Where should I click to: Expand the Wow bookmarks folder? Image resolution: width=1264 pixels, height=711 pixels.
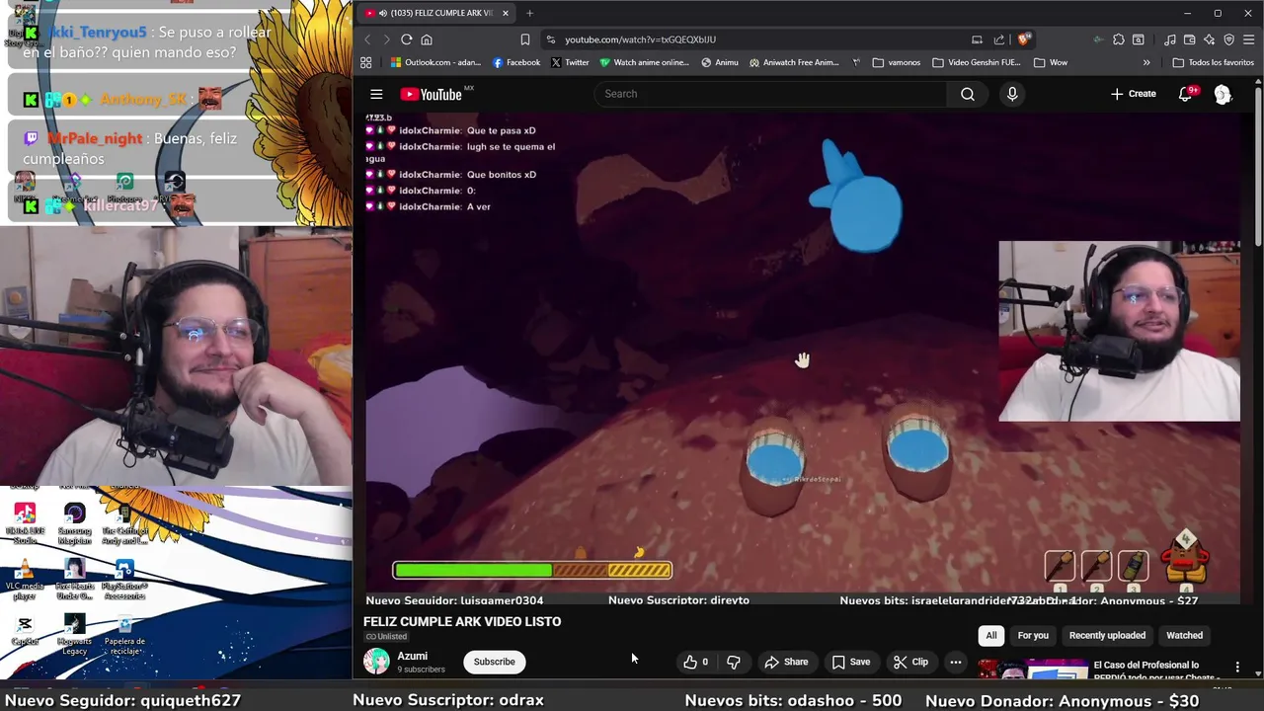(x=1051, y=62)
